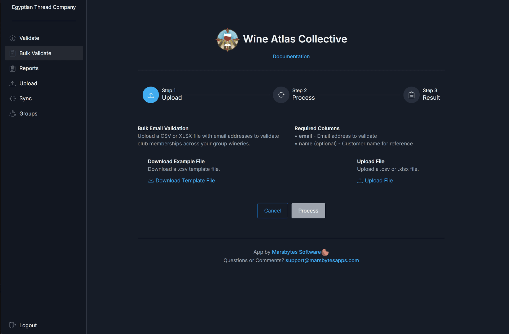Download the Template File
The width and height of the screenshot is (509, 334).
[x=185, y=181]
